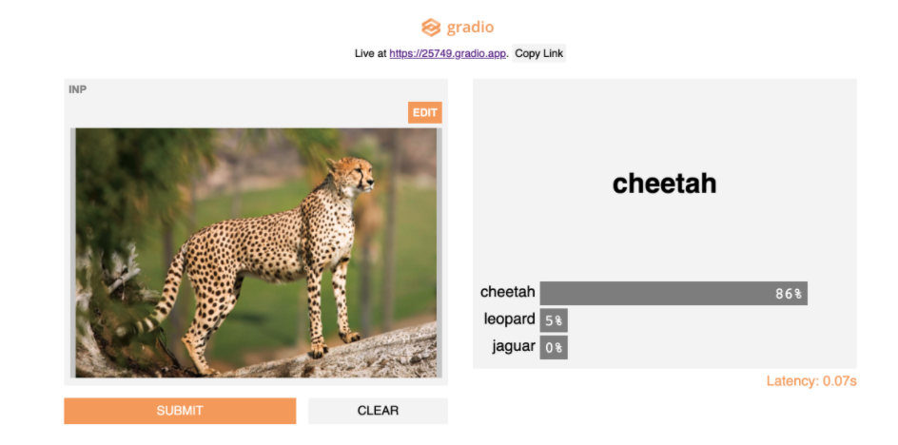Click the cheetah label beside the bar
The image size is (898, 445).
(508, 292)
